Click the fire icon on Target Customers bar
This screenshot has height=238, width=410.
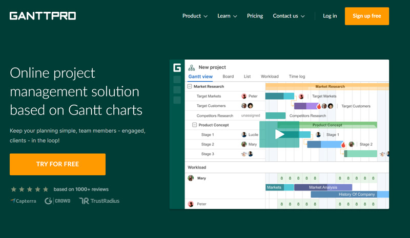pyautogui.click(x=319, y=106)
